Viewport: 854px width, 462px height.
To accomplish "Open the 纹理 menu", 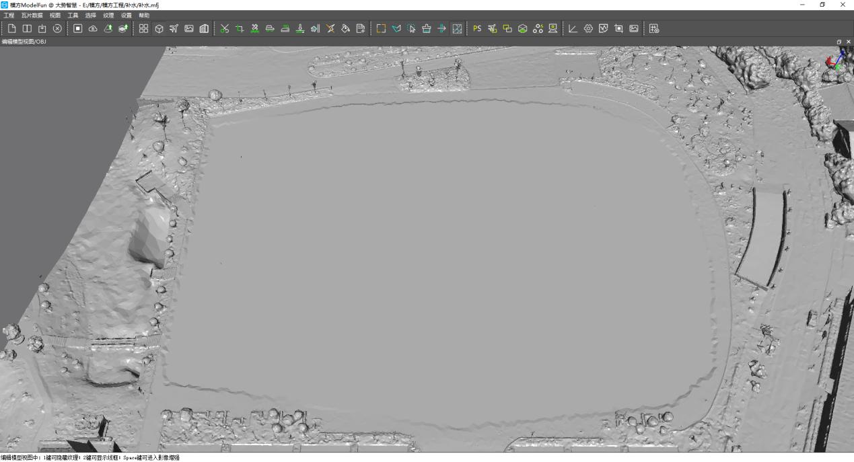I will click(x=108, y=15).
